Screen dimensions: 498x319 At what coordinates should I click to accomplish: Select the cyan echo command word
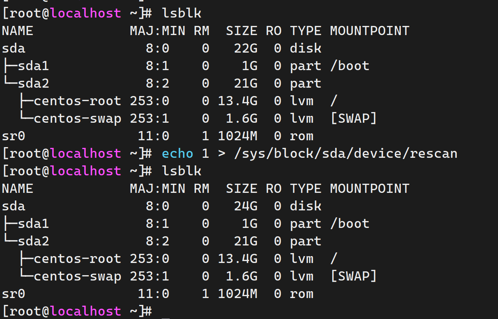177,154
